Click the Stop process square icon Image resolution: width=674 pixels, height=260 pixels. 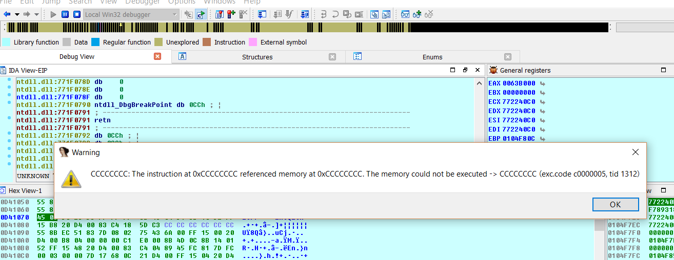[76, 14]
